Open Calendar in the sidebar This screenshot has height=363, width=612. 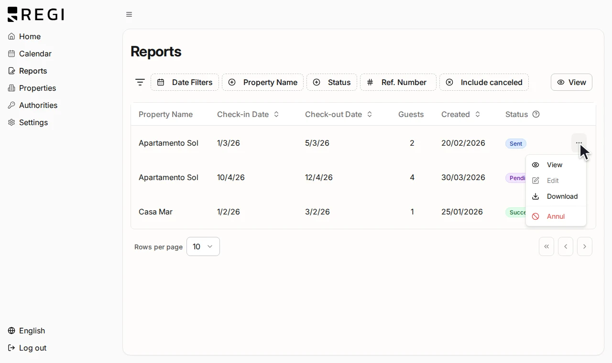pos(30,53)
